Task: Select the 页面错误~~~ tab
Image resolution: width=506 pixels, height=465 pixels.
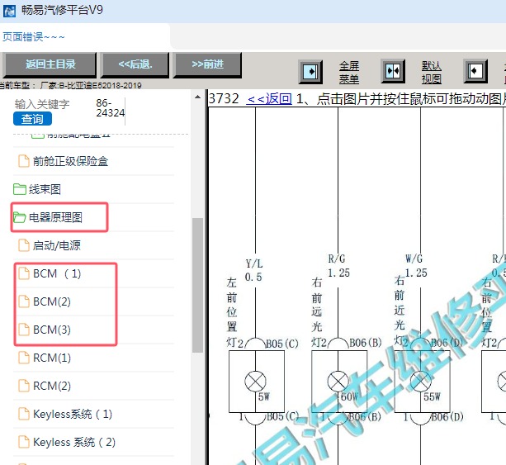Action: (x=34, y=37)
